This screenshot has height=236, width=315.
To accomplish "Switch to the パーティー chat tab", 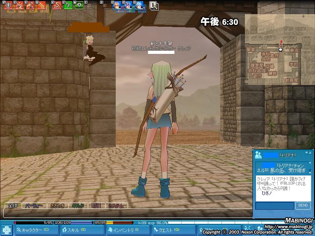I will tap(34, 206).
